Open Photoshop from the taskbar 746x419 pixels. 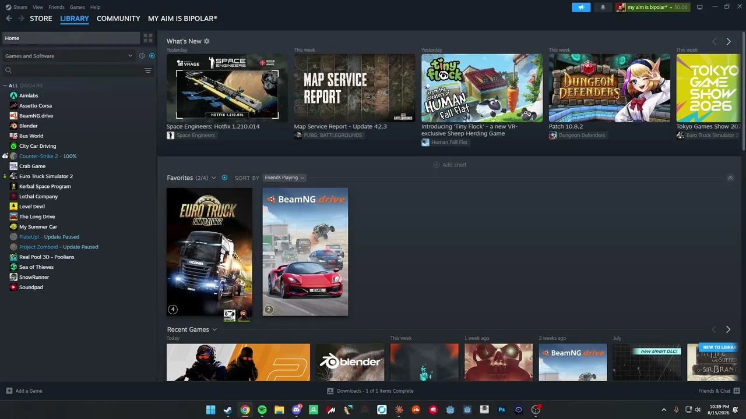501,410
